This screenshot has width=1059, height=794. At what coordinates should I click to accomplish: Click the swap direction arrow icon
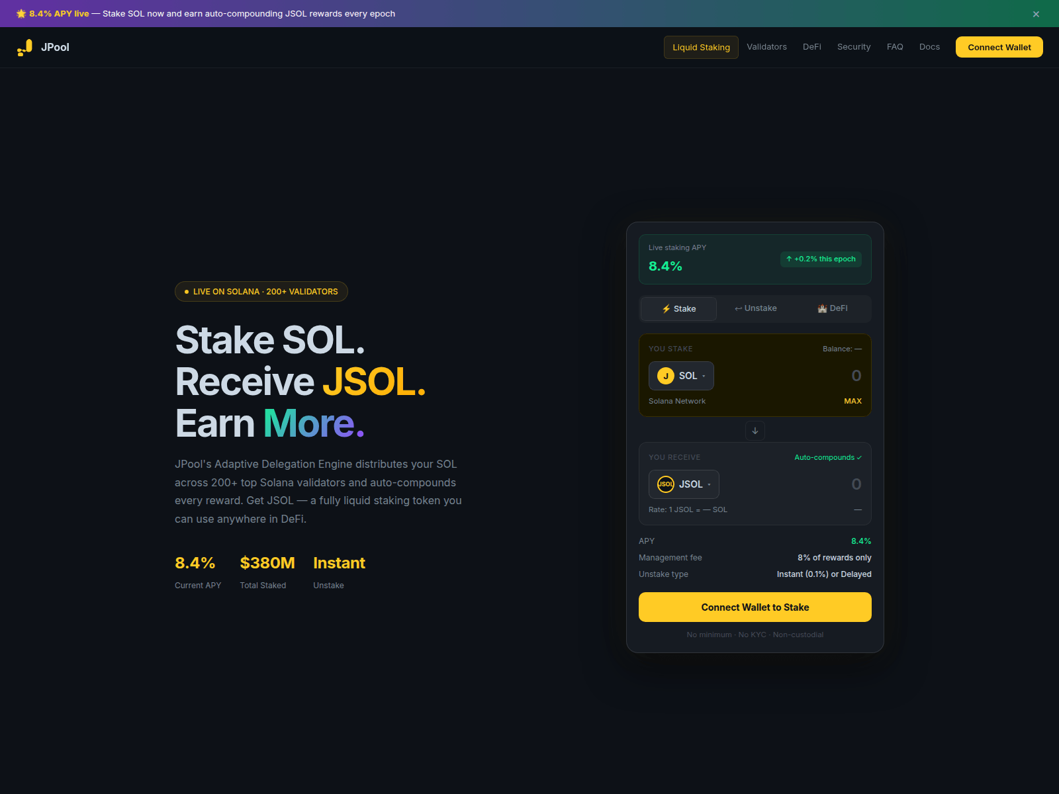(x=755, y=431)
